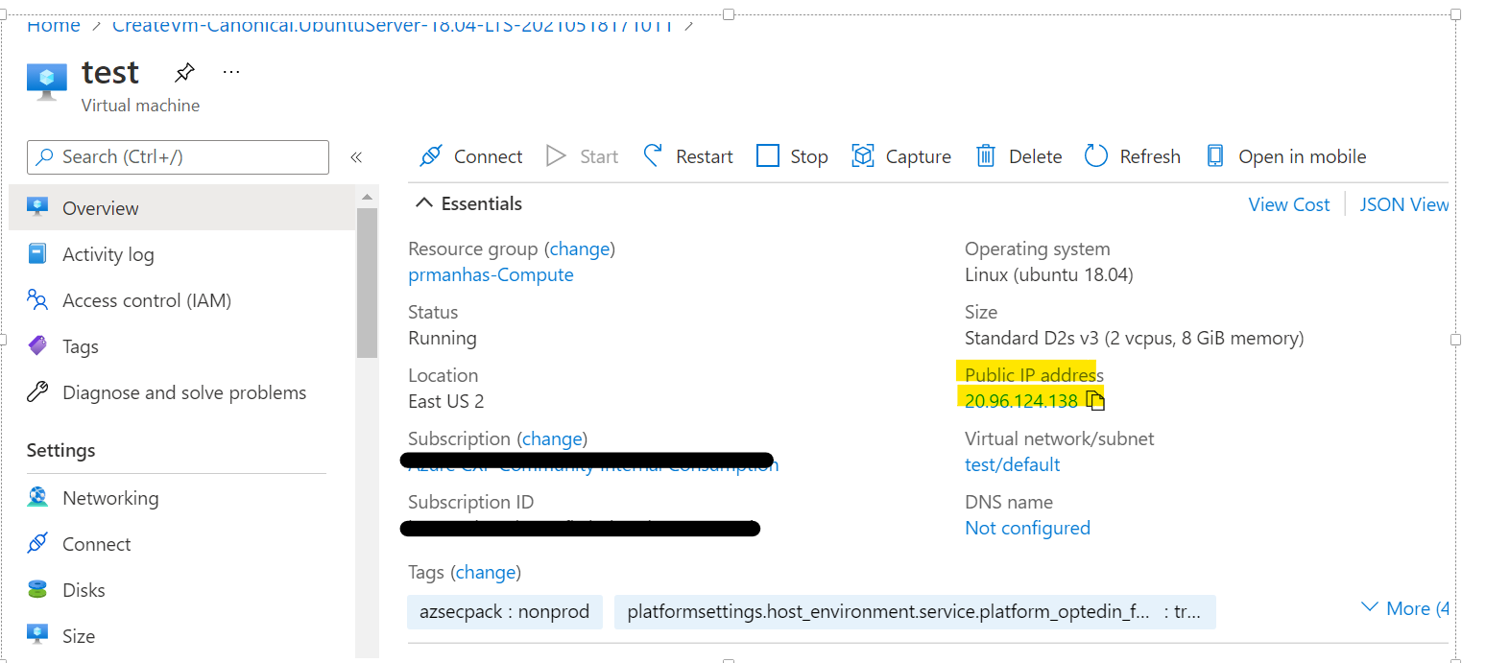Image resolution: width=1486 pixels, height=663 pixels.
Task: Click the virtual machine icon beside test title
Action: (47, 81)
